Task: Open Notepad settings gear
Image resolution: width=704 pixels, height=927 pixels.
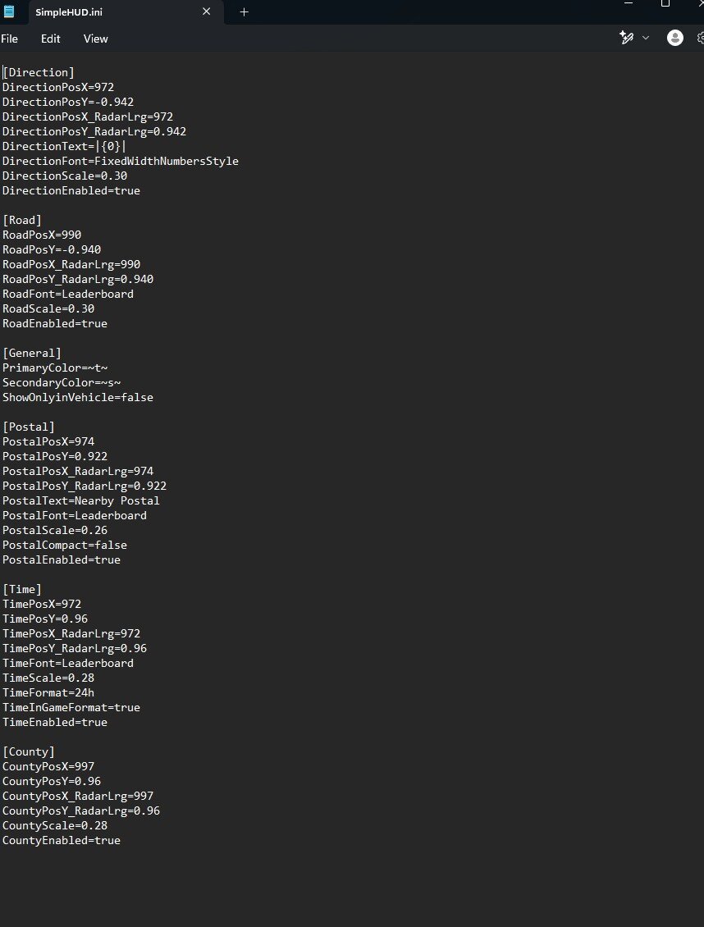Action: tap(700, 38)
